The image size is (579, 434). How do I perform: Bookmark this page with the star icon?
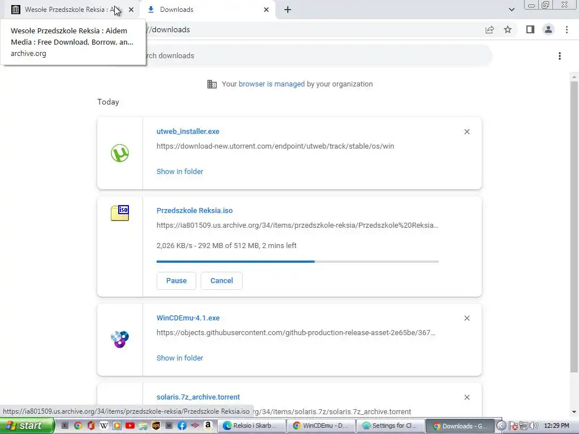tap(508, 29)
